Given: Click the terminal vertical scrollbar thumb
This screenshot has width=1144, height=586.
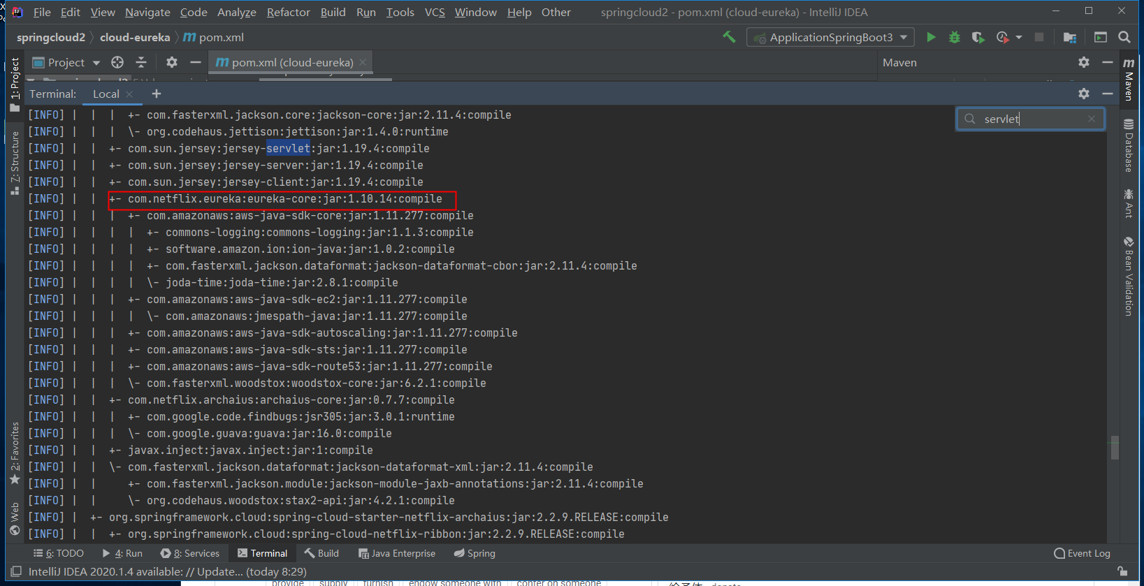Looking at the screenshot, I should click(x=1115, y=447).
